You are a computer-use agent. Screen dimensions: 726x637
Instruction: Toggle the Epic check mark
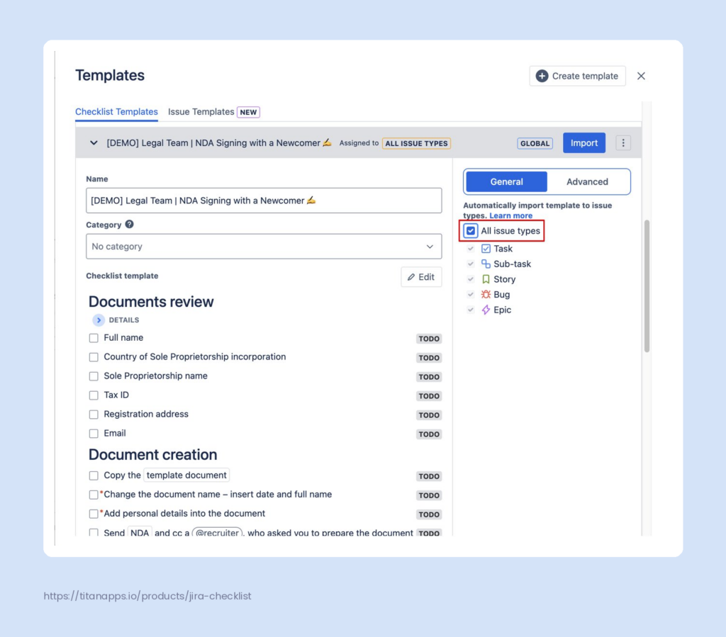point(471,310)
